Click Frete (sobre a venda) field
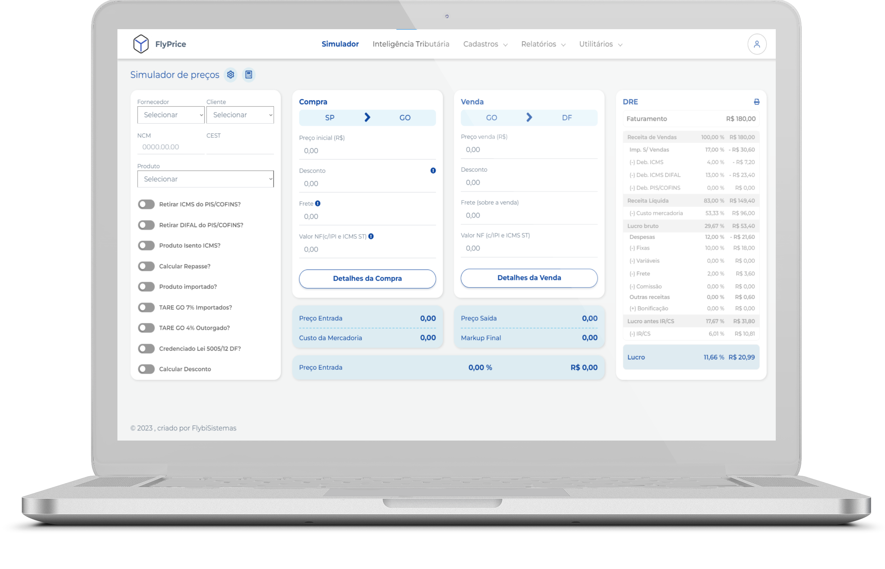Screen dimensions: 885x569 pyautogui.click(x=528, y=215)
